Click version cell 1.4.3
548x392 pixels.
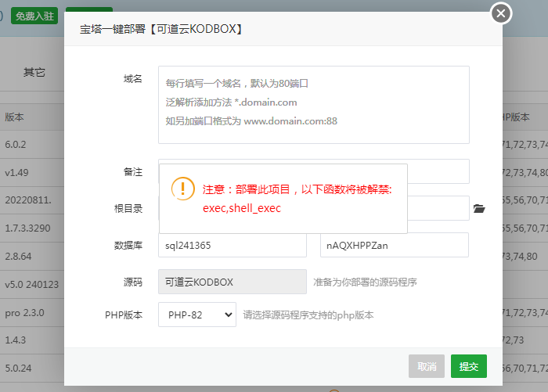[x=16, y=340]
